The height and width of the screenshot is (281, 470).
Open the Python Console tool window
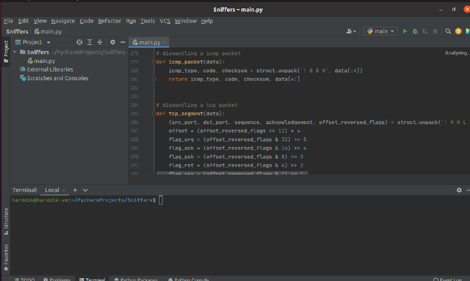188,279
